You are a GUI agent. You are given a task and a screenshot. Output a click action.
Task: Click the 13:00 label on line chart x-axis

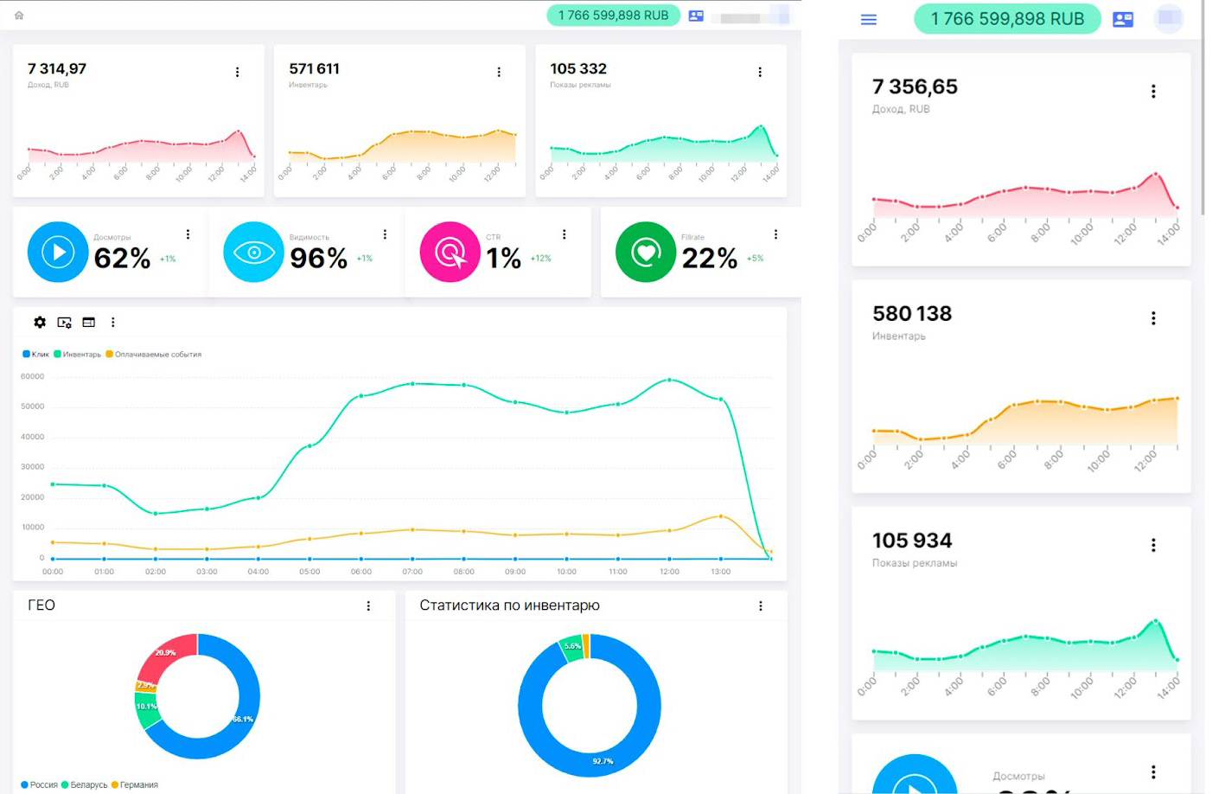coord(720,572)
